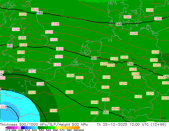Select the light pink swatch in the legend bar
The image size is (169, 131).
(19, 128)
